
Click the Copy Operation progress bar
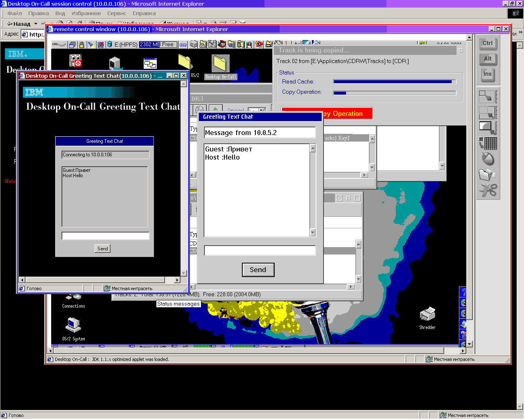click(394, 93)
